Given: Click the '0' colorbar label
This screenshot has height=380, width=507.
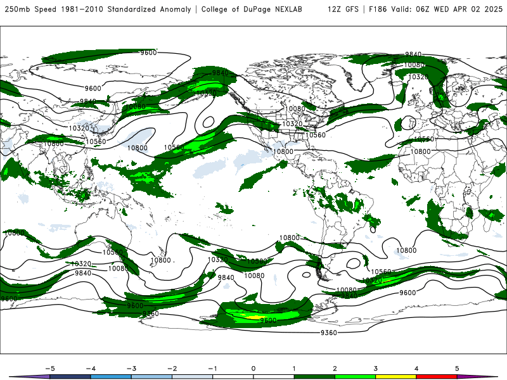Looking at the screenshot, I should tap(253, 369).
